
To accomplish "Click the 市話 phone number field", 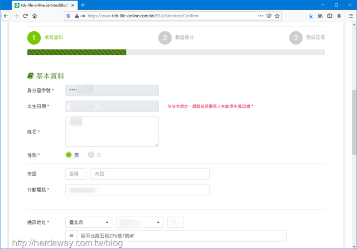I will tap(150, 174).
